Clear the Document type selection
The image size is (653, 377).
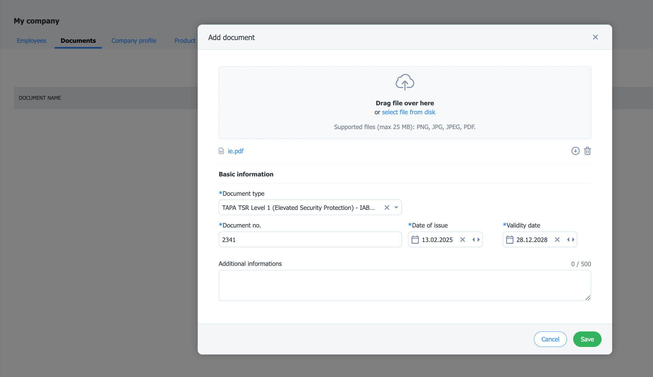(x=387, y=207)
